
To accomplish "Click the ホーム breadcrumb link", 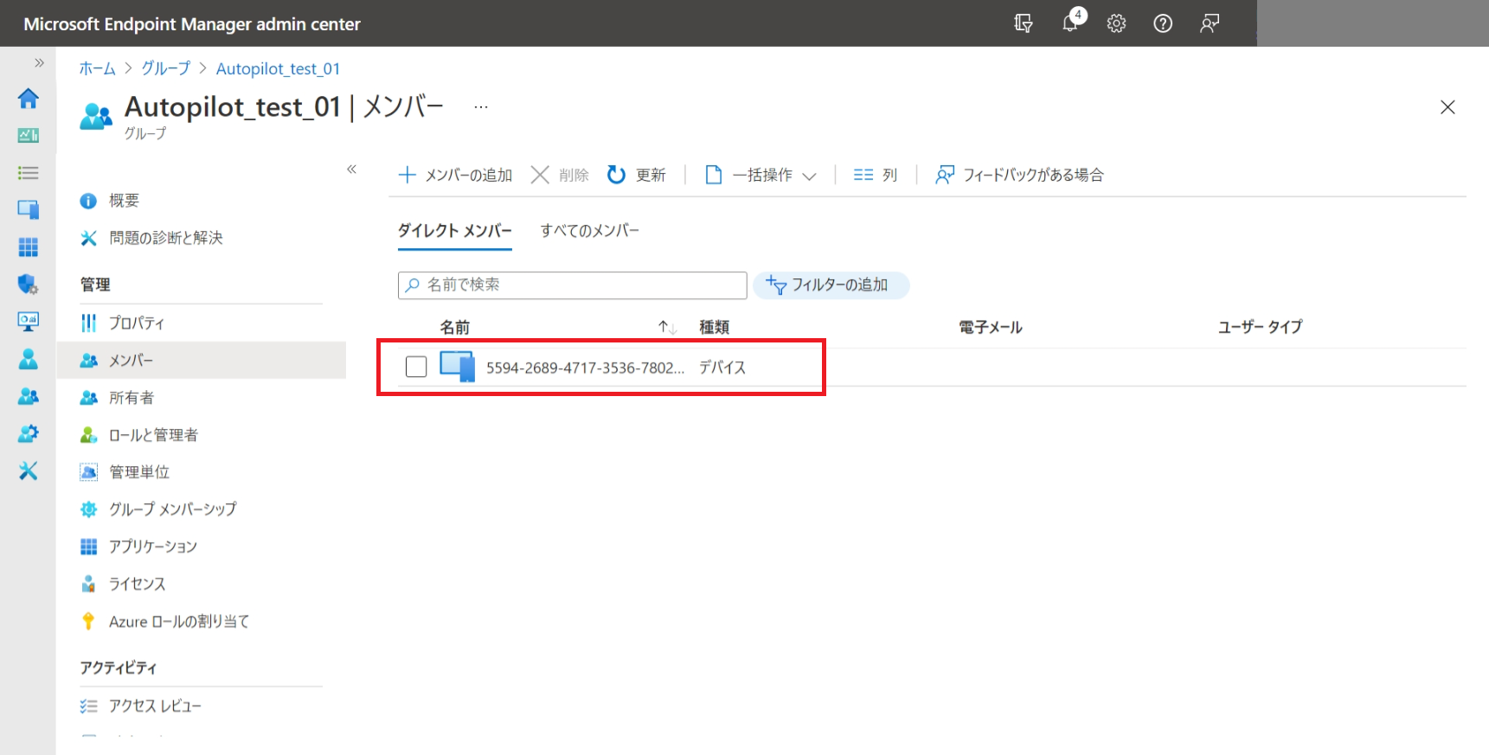I will coord(97,68).
